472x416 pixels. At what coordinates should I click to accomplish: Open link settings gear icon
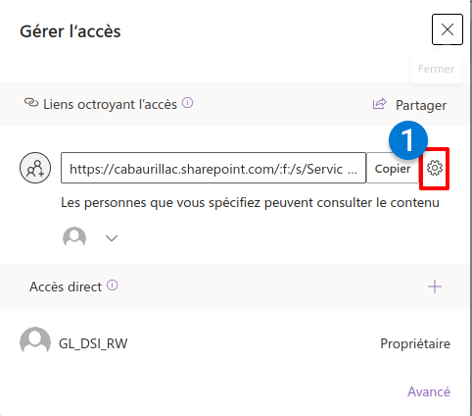(435, 168)
